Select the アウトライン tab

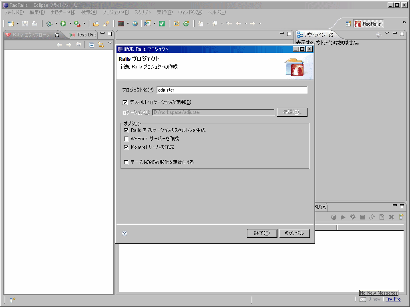[315, 35]
